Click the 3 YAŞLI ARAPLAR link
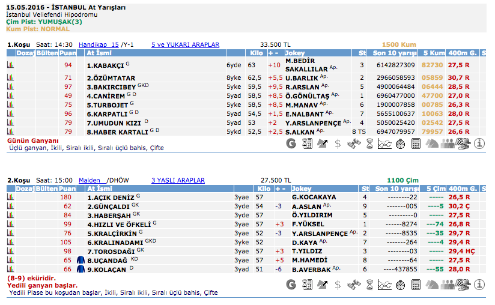 point(178,180)
